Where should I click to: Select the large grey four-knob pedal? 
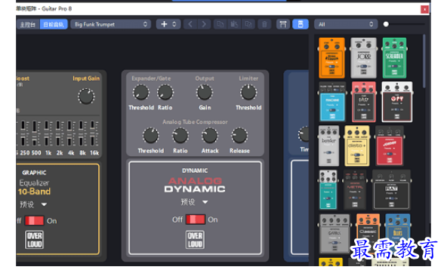335,234
